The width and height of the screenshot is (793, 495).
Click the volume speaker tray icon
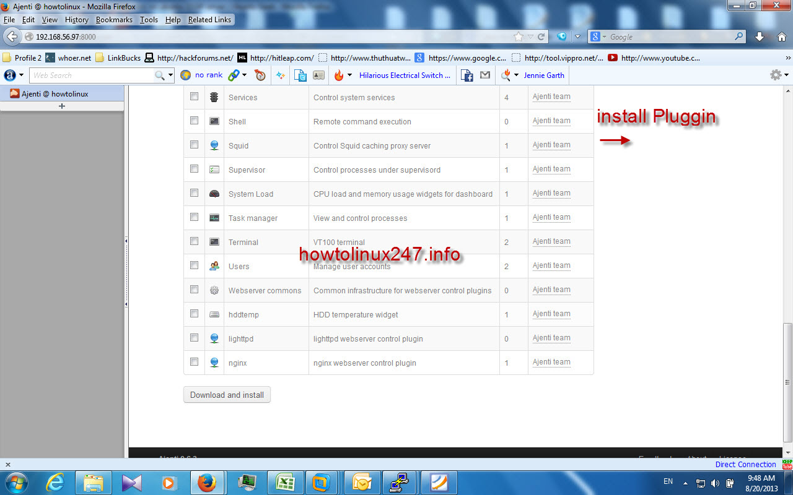716,483
